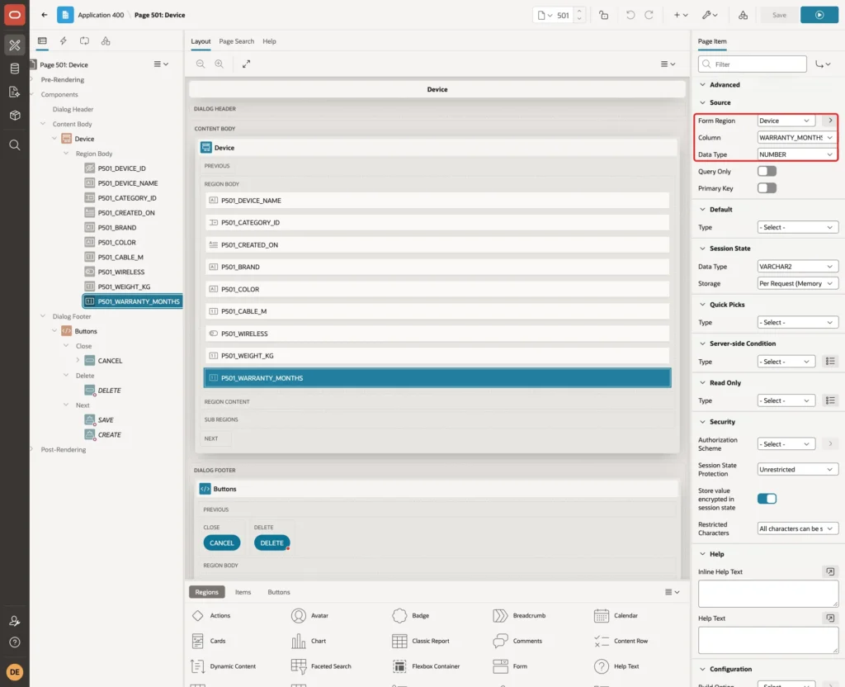The height and width of the screenshot is (687, 845).
Task: Open Shared Components toolbar icon
Action: click(x=744, y=15)
